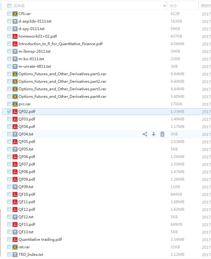This screenshot has width=211, height=259.
Task: Toggle the select-all checkbox in the header
Action: tap(9, 6)
